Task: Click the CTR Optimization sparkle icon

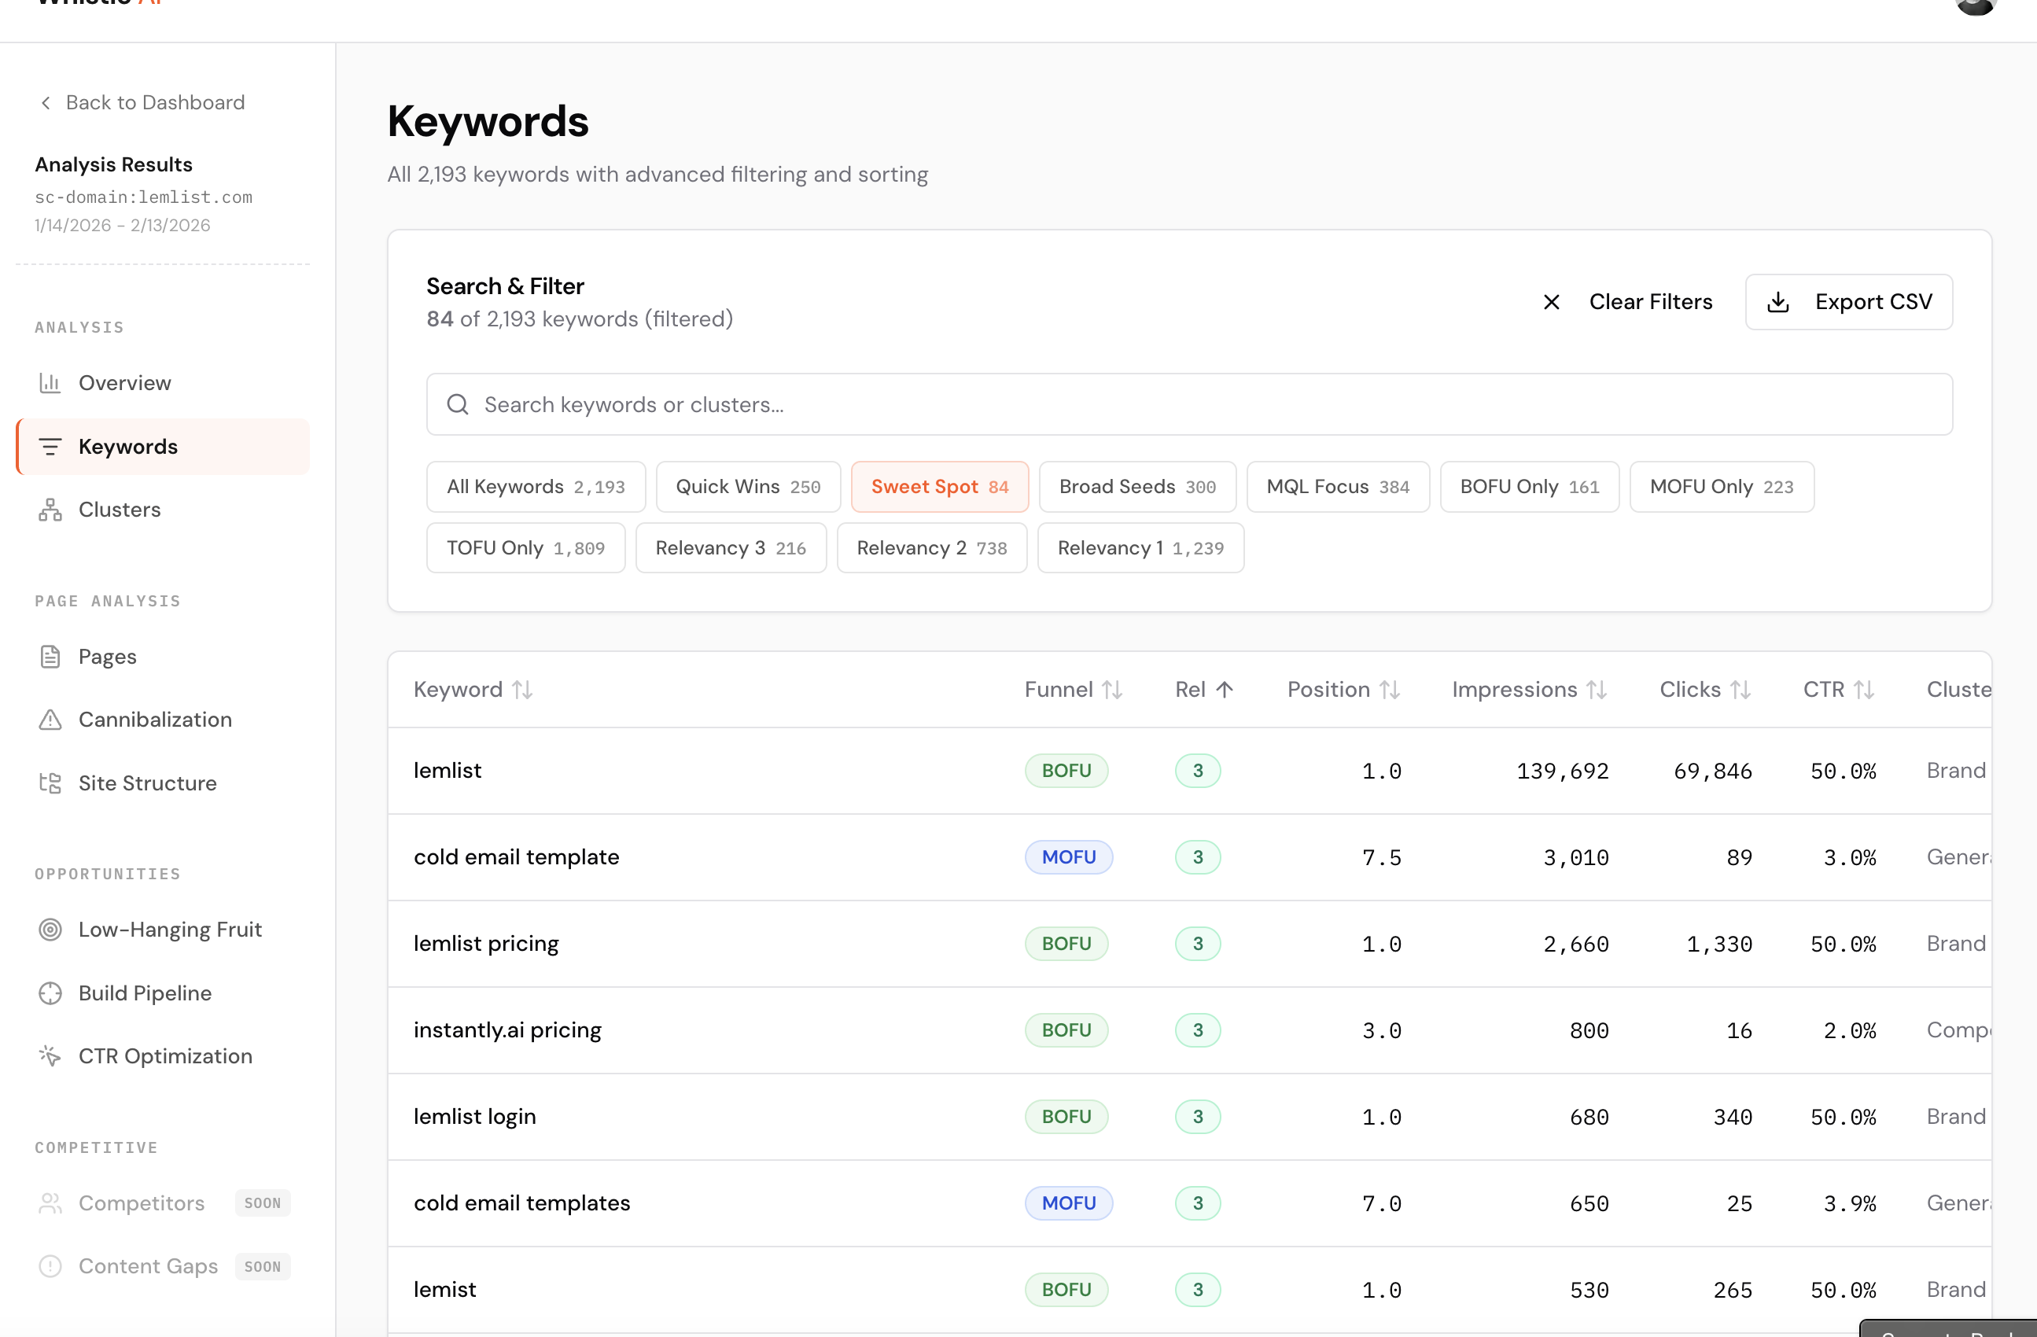Action: tap(50, 1055)
